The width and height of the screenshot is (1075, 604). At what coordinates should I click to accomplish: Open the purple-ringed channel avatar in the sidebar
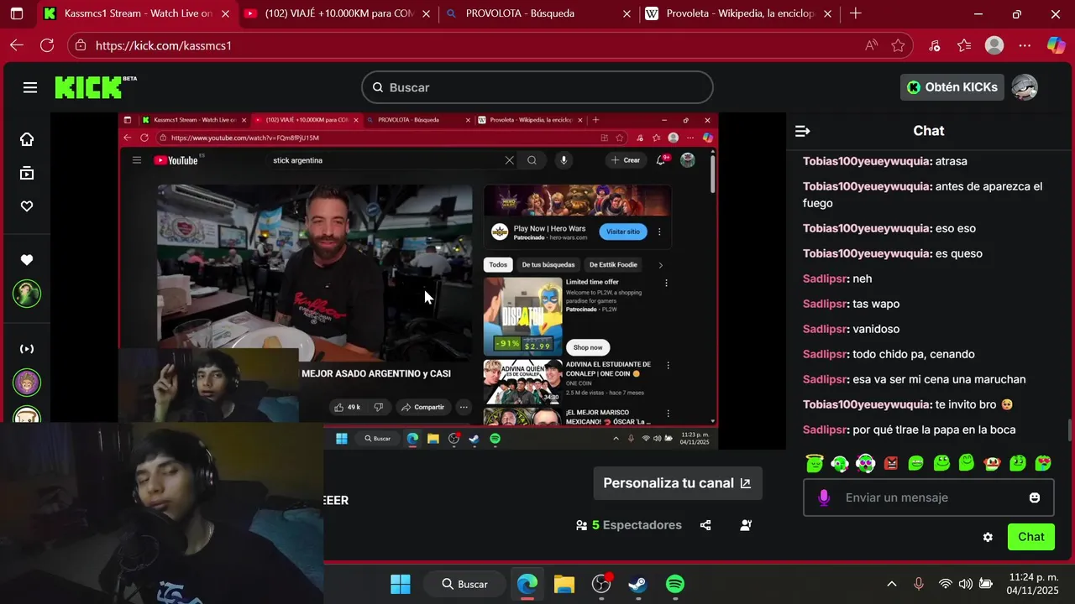27,383
